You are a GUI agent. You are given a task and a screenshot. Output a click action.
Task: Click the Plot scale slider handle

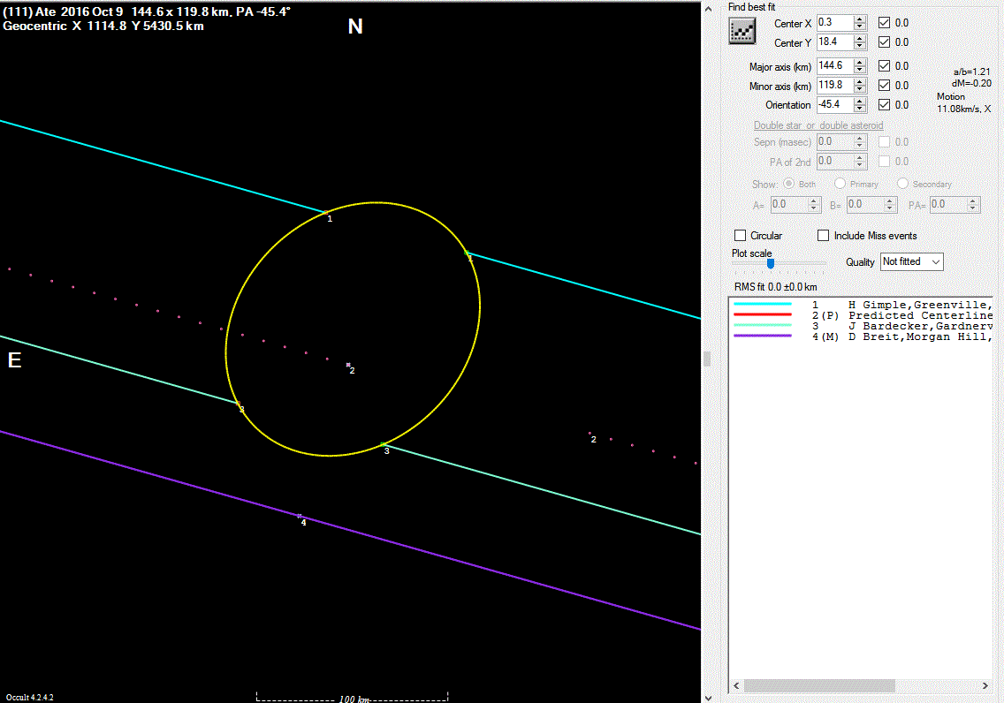pyautogui.click(x=771, y=263)
